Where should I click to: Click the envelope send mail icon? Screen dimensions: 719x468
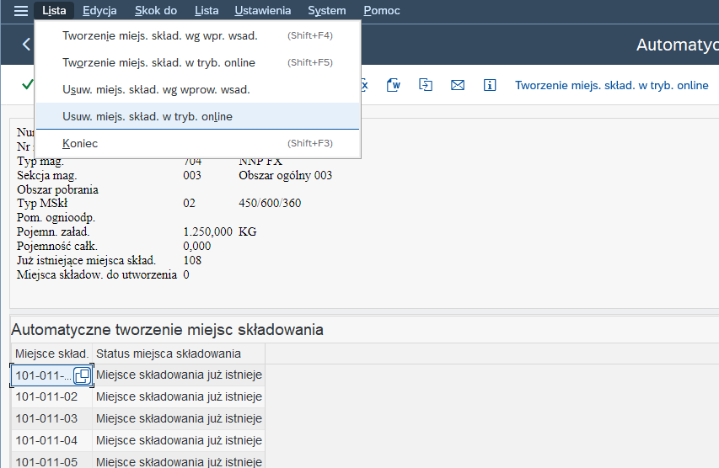point(458,85)
